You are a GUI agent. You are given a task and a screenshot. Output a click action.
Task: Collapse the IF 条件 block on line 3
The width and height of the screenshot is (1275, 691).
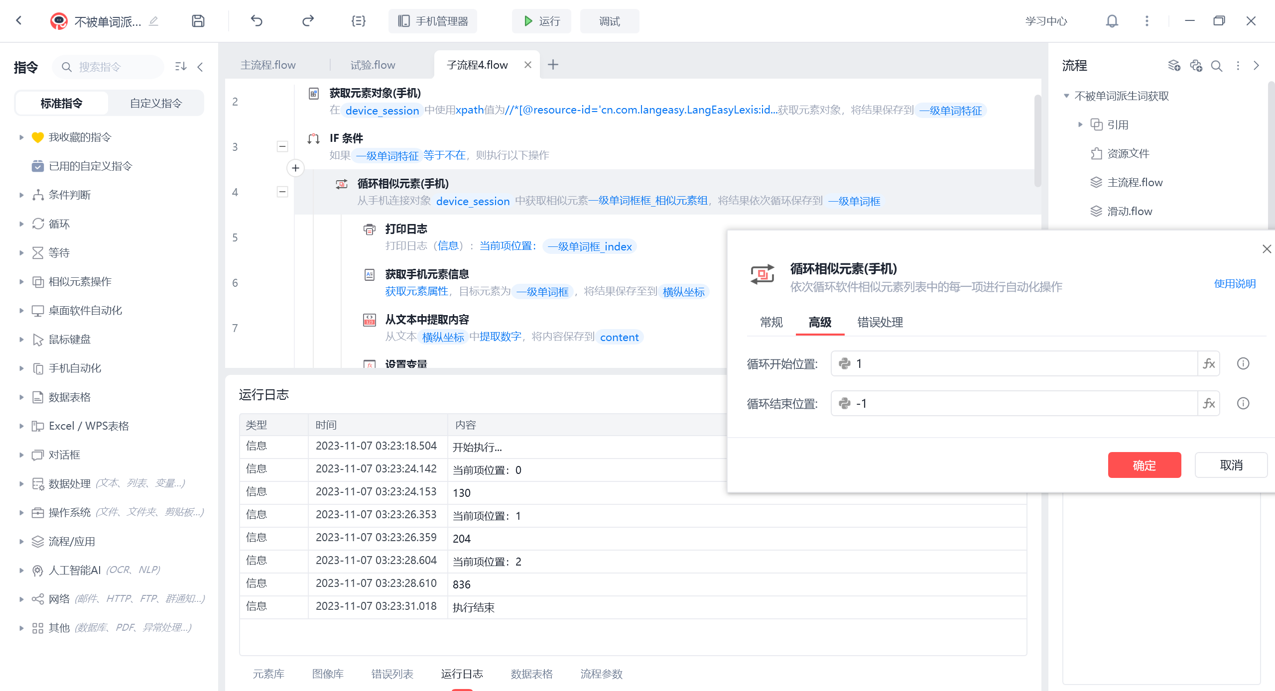pyautogui.click(x=282, y=146)
